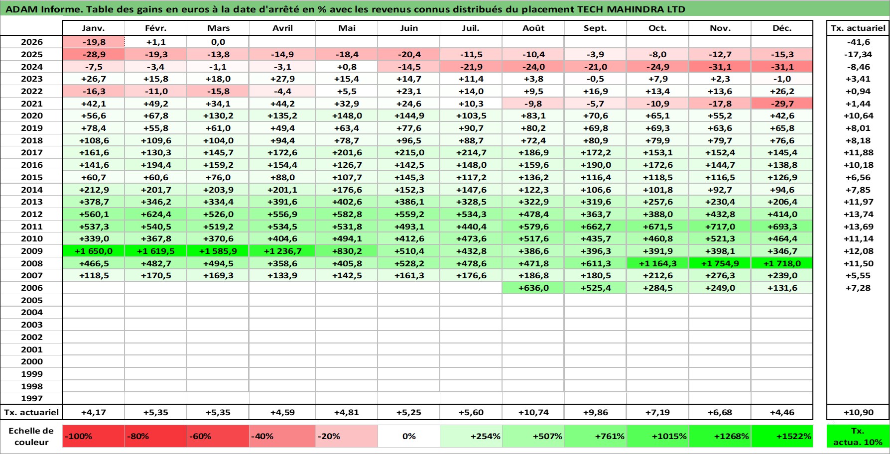Click the -60% color scale swatch
Screen dimensions: 890x454
pyautogui.click(x=218, y=436)
